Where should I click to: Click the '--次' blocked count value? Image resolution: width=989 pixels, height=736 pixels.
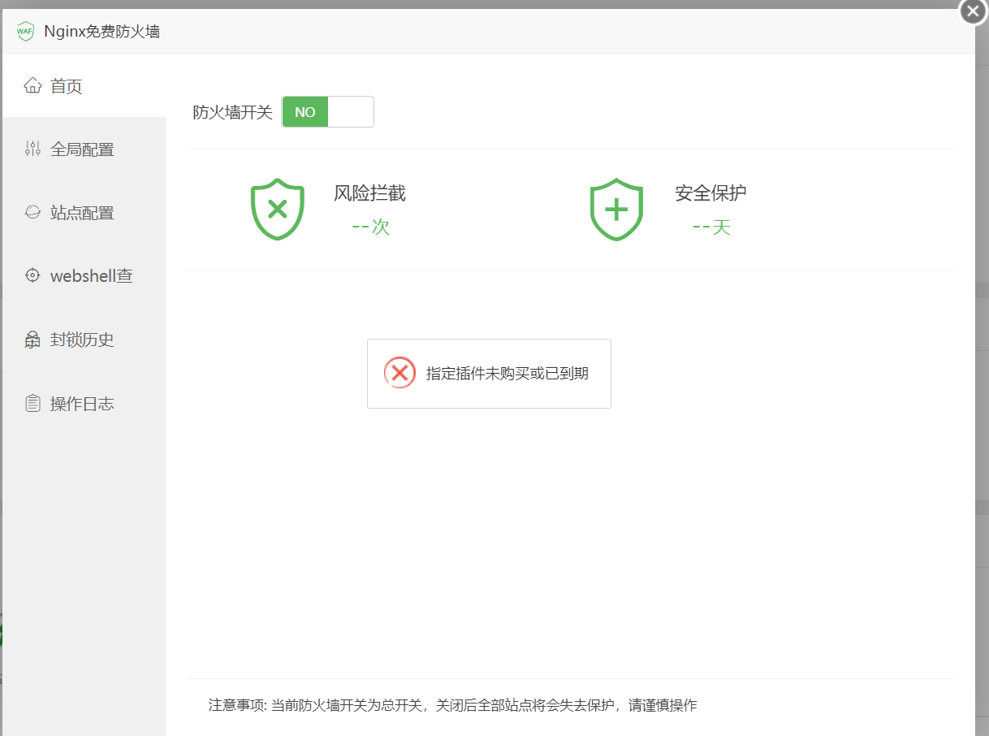coord(370,227)
